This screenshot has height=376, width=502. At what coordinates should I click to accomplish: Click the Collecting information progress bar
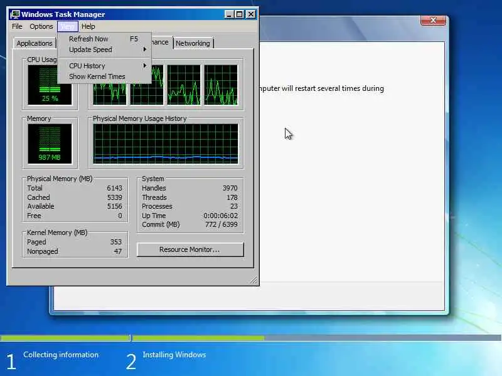pos(65,338)
